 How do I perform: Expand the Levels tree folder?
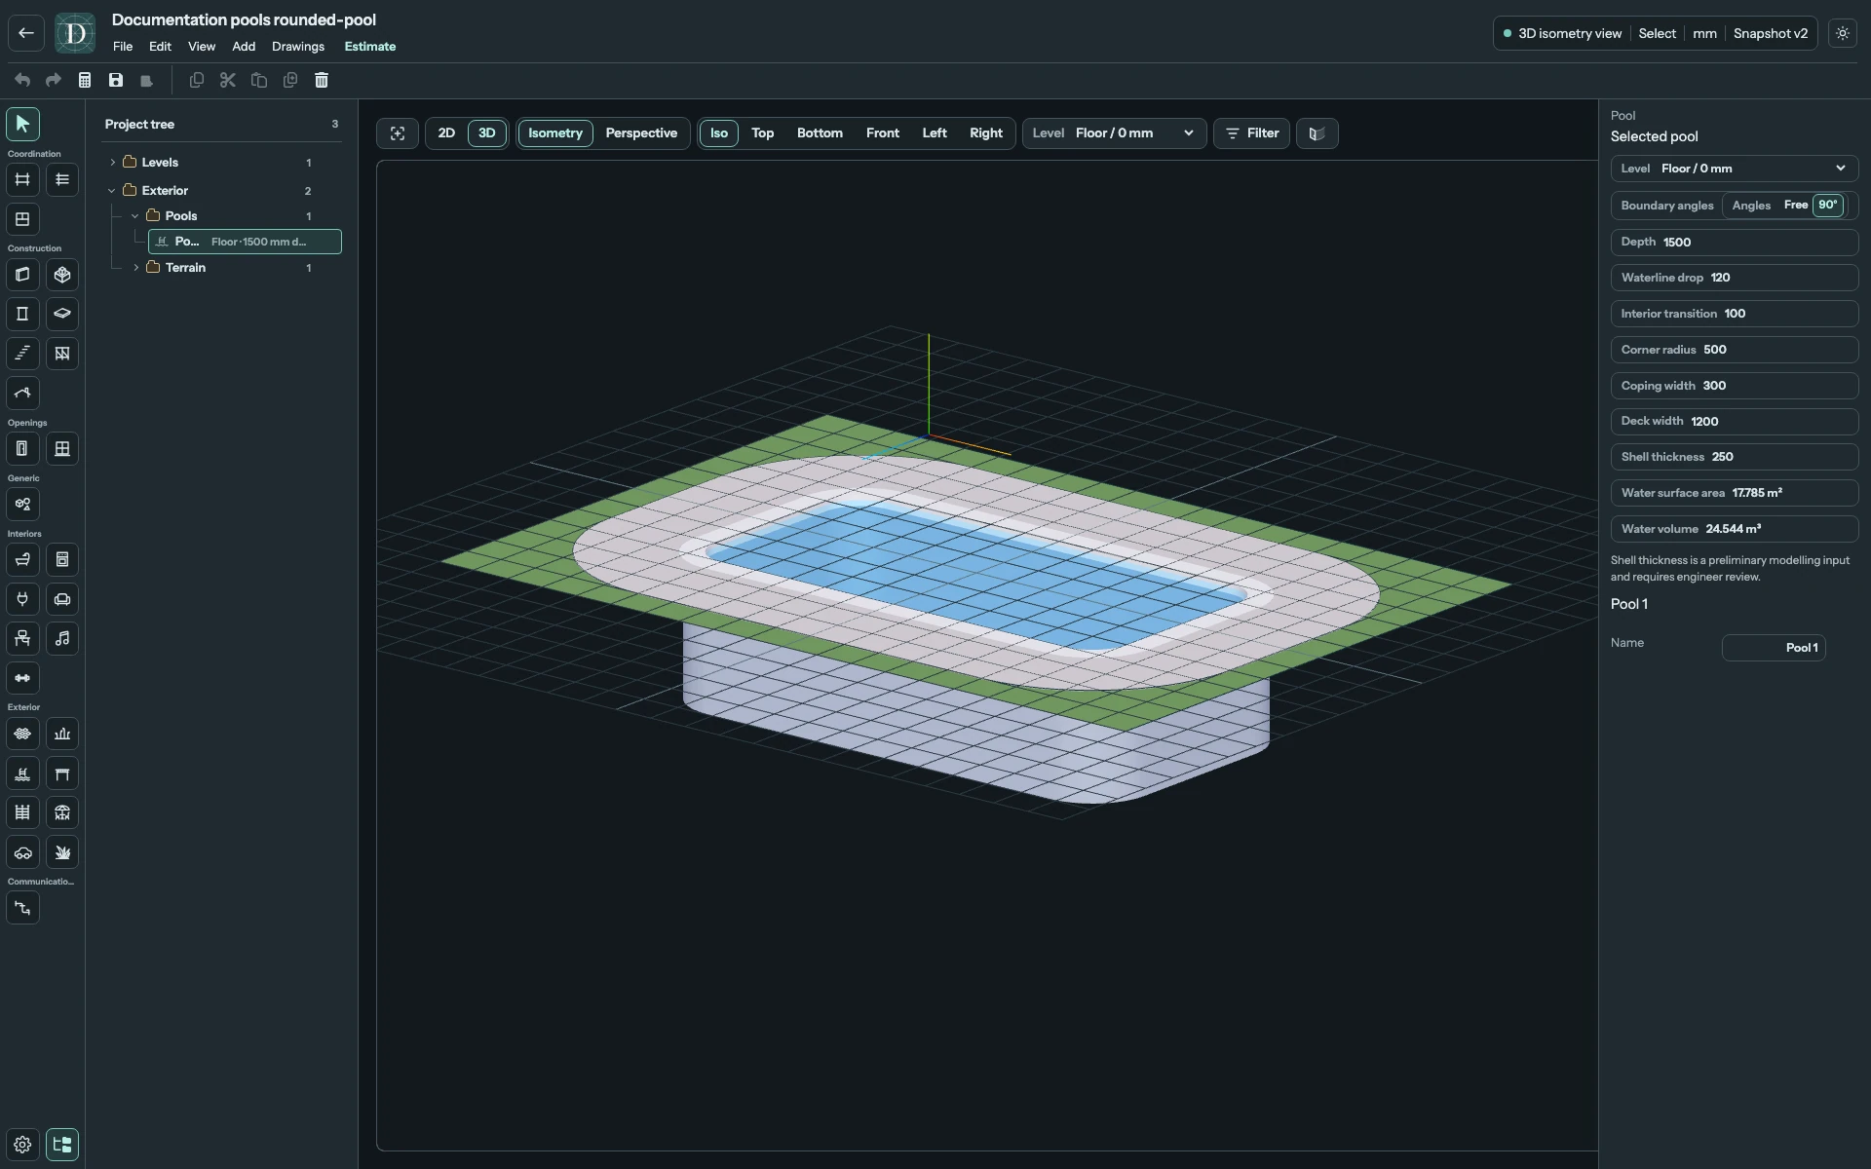click(112, 163)
